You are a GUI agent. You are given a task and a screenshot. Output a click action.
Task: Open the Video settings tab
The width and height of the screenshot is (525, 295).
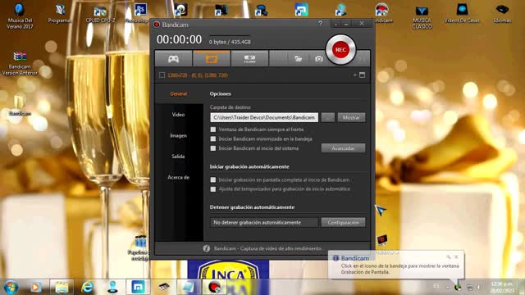pos(179,115)
